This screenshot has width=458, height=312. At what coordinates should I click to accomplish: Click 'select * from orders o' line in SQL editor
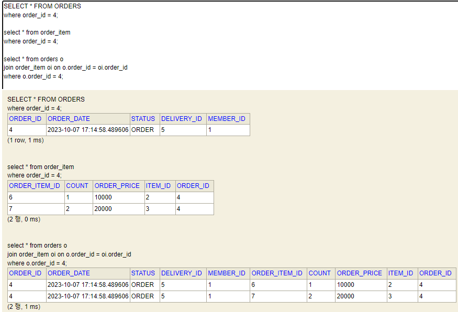click(33, 59)
